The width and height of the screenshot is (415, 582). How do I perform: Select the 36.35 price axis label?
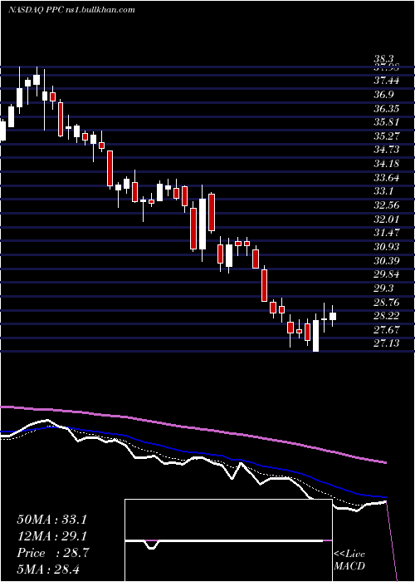click(386, 109)
